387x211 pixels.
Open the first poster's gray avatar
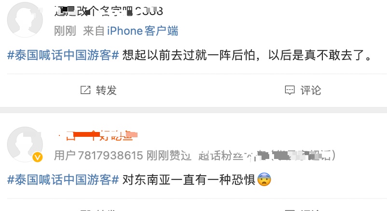click(25, 20)
